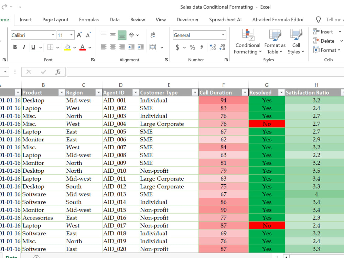
Task: Open Alignment dialog launcher
Action: [166, 60]
